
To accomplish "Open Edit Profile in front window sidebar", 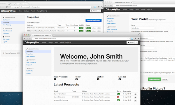I will (x=30, y=71).
